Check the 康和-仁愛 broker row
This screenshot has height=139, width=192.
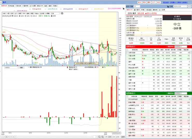[x=127, y=89]
